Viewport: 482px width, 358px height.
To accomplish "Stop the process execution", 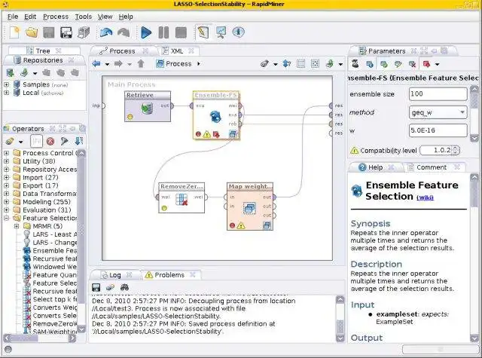I will pos(181,32).
